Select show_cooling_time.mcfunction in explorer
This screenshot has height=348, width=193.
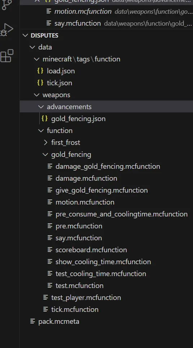(x=103, y=262)
